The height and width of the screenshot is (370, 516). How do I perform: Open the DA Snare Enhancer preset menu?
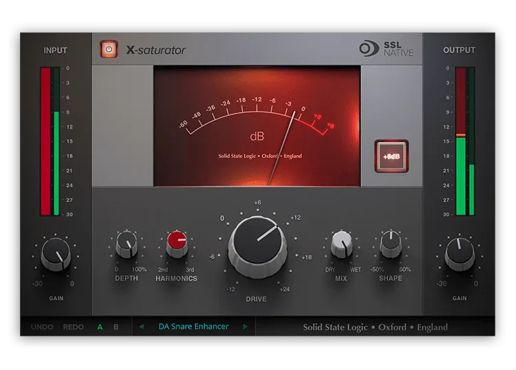coord(193,326)
